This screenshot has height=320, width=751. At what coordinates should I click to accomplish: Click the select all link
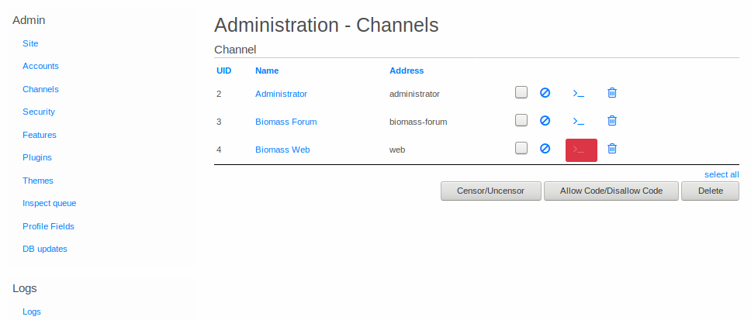coord(721,174)
